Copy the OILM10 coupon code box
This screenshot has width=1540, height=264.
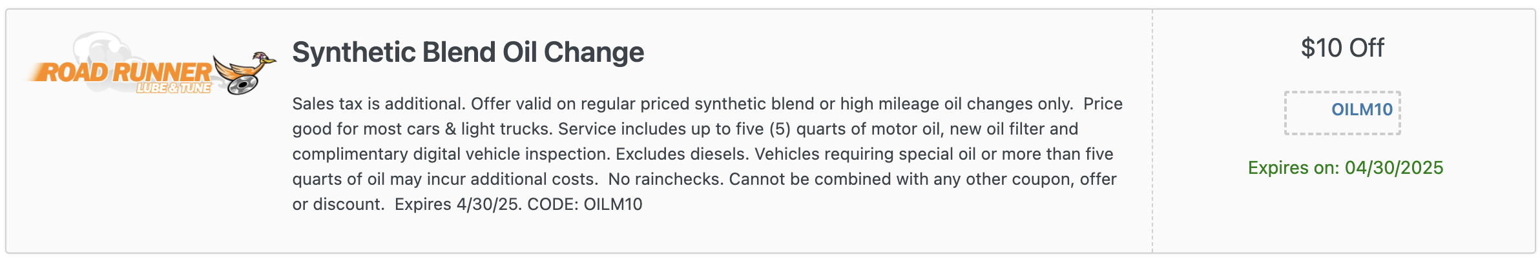pyautogui.click(x=1342, y=113)
